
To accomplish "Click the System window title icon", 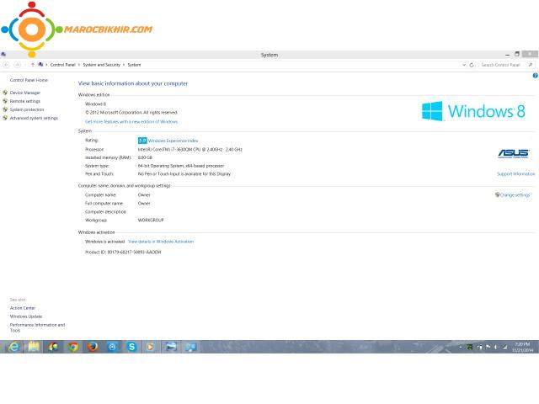I will [x=3, y=54].
